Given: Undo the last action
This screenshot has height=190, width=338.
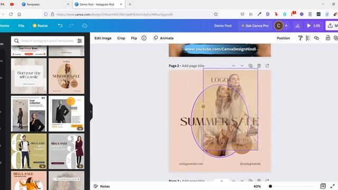Looking at the screenshot, I should (x=60, y=26).
